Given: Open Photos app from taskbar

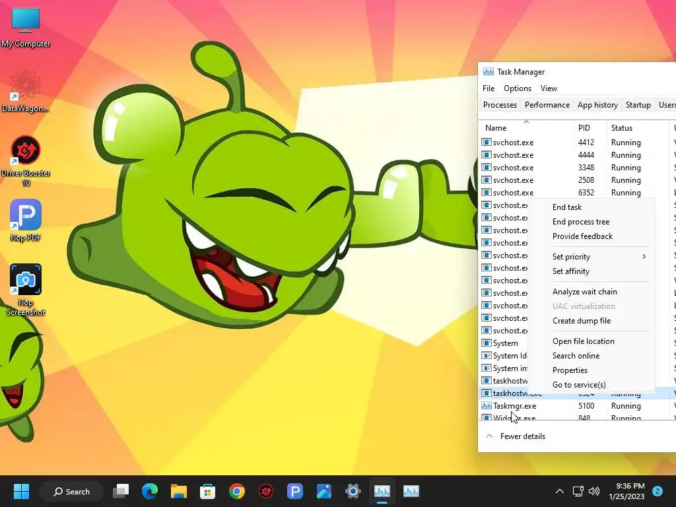Looking at the screenshot, I should click(x=323, y=491).
